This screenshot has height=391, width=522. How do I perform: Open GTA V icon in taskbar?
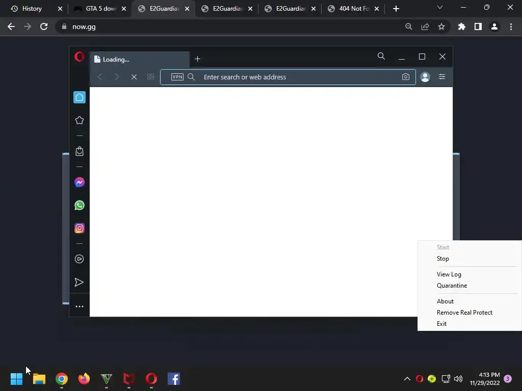[106, 379]
